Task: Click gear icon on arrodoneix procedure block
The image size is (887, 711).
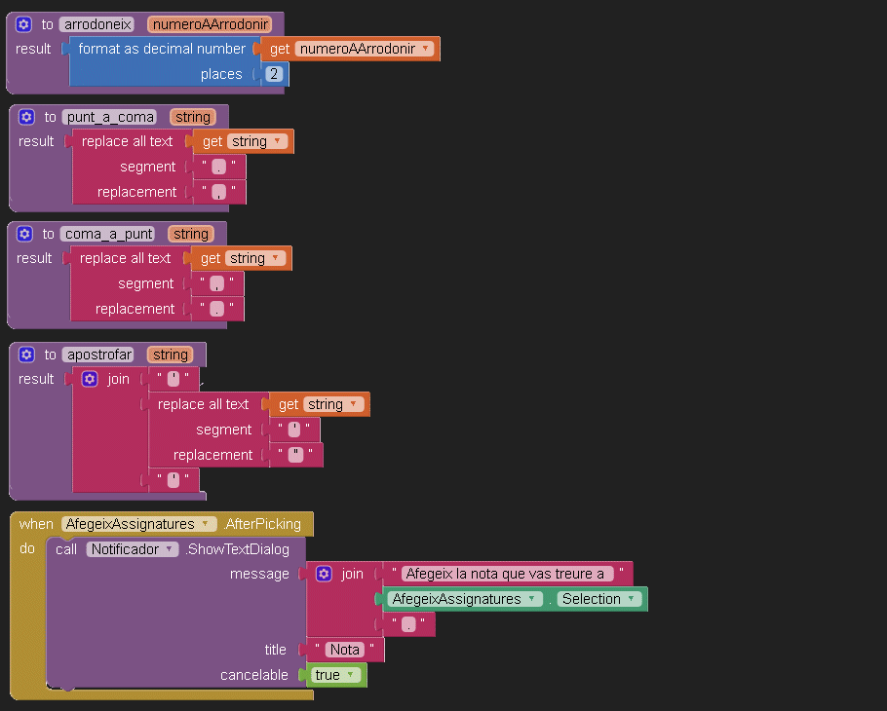Action: click(x=24, y=24)
